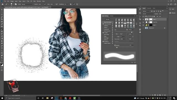This screenshot has height=100, width=177.
Task: Select the Brush tool in the left toolbar
Action: point(2,29)
